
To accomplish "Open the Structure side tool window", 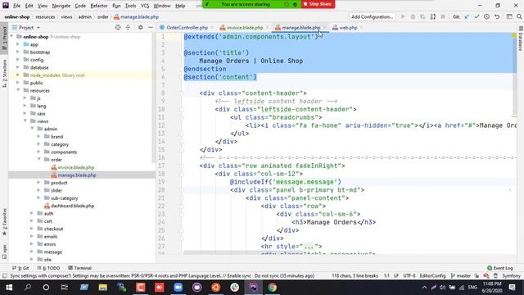I will [x=4, y=73].
